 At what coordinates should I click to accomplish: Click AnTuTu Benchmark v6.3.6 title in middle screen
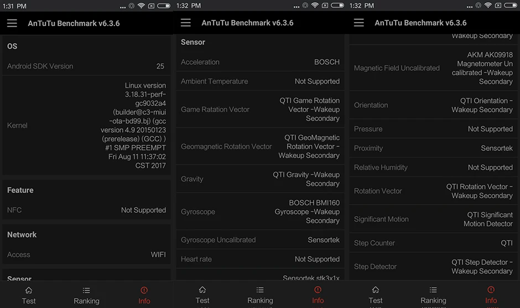(247, 23)
